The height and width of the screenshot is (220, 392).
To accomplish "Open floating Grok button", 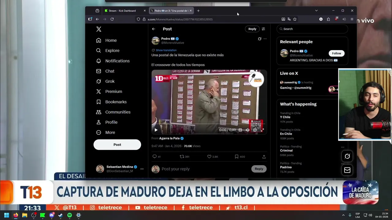I will 347,156.
